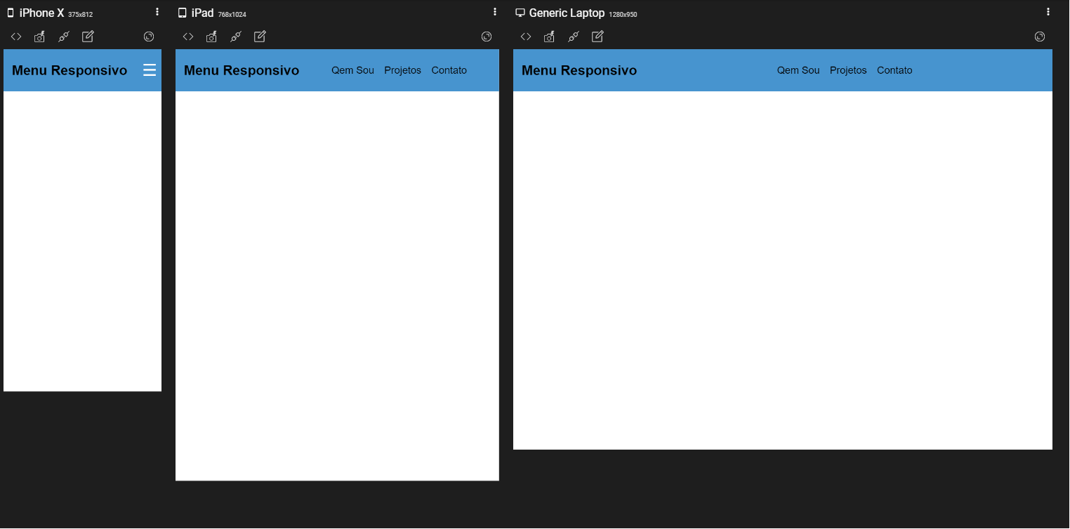Click the edit pencil icon for iPhone X
This screenshot has width=1070, height=529.
[88, 37]
